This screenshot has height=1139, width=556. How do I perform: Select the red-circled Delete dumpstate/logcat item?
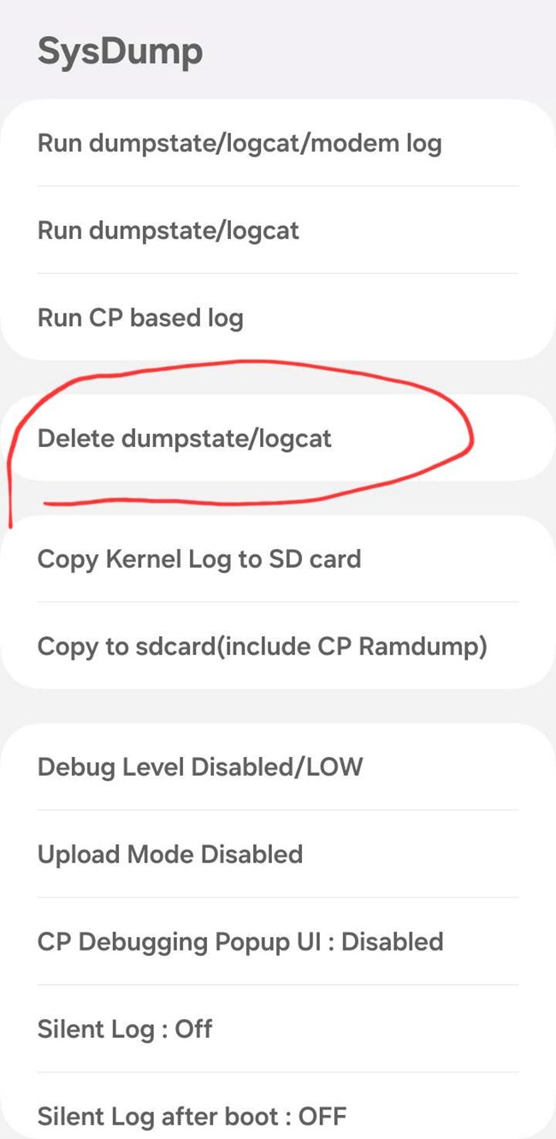[x=278, y=438]
